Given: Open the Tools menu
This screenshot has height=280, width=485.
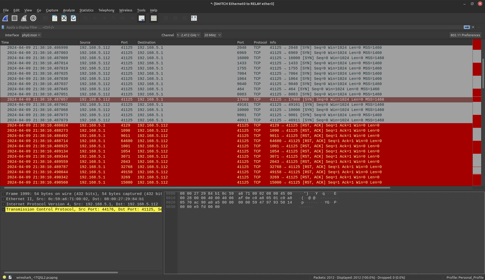Looking at the screenshot, I should [141, 10].
